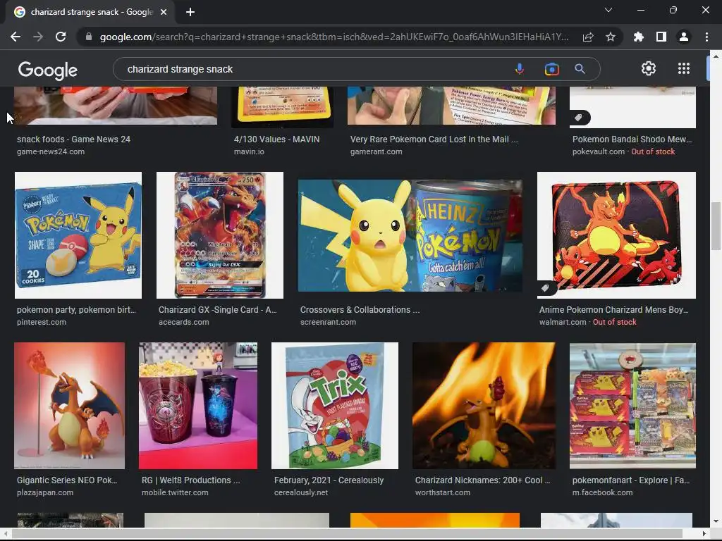Open RG | Weit8 Productions title
This screenshot has width=722, height=541.
(191, 480)
